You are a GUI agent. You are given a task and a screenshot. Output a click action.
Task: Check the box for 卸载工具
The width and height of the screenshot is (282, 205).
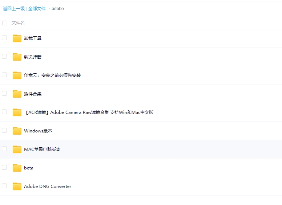[4, 38]
